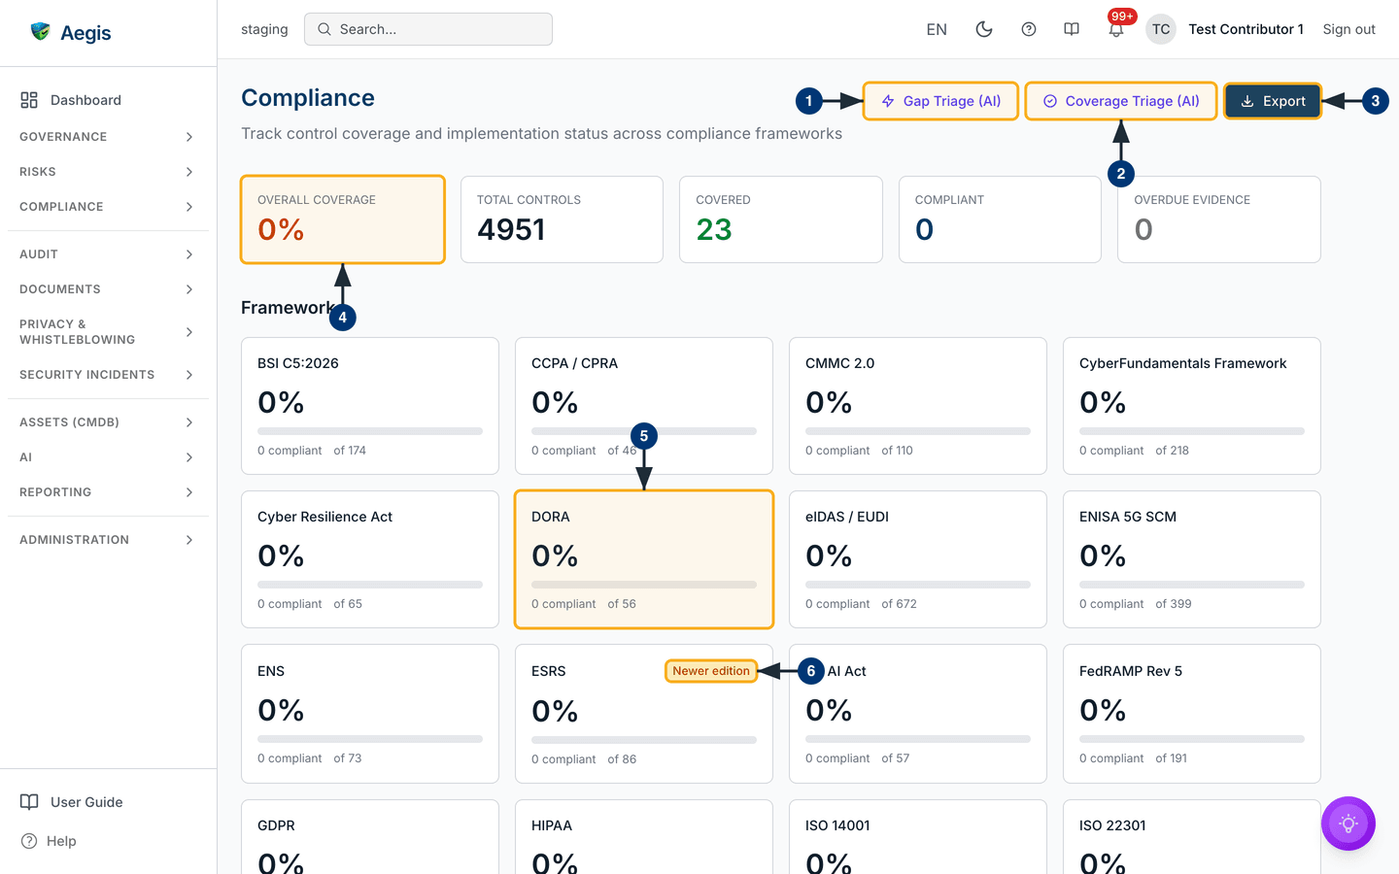Open the BSI C5:2026 framework card
1399x874 pixels.
[x=370, y=406]
